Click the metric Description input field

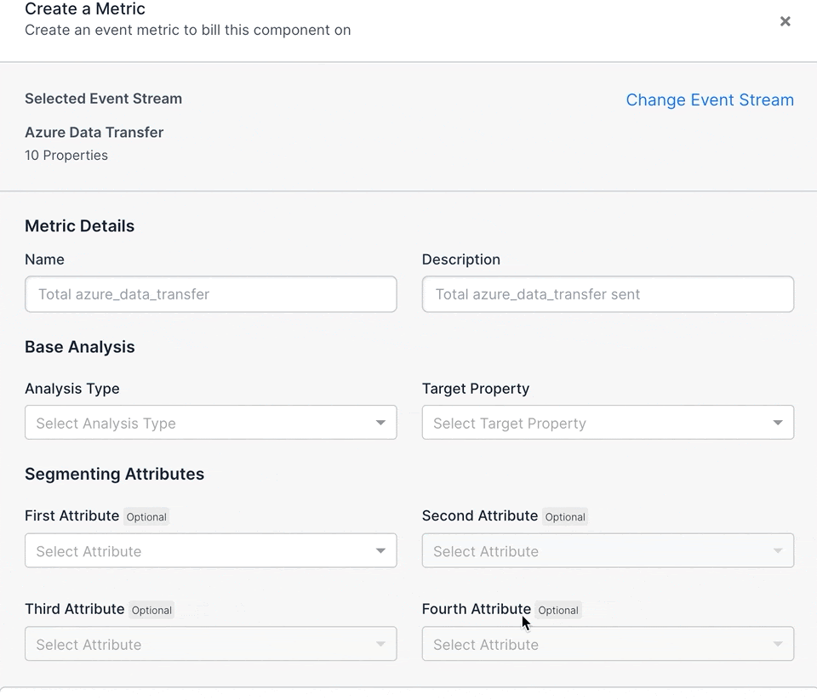pos(608,294)
